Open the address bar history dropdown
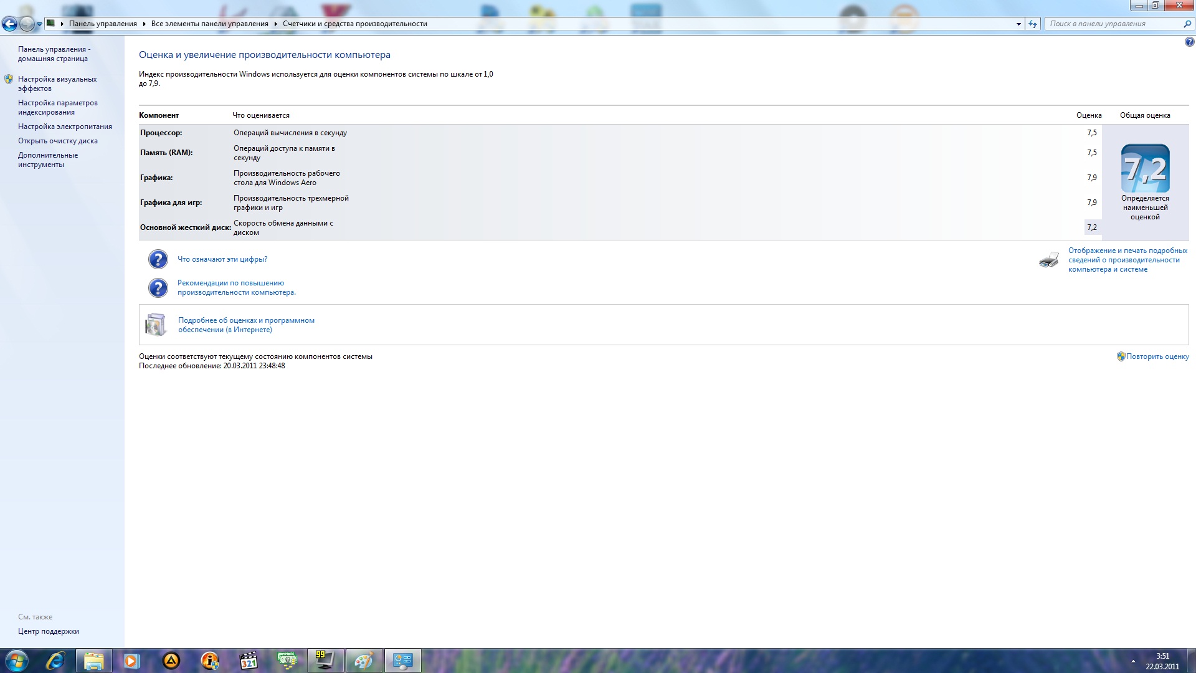1196x673 pixels. click(1018, 24)
